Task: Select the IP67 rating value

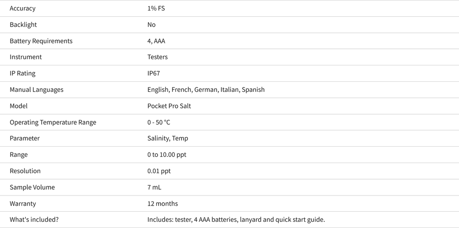Action: pos(153,73)
